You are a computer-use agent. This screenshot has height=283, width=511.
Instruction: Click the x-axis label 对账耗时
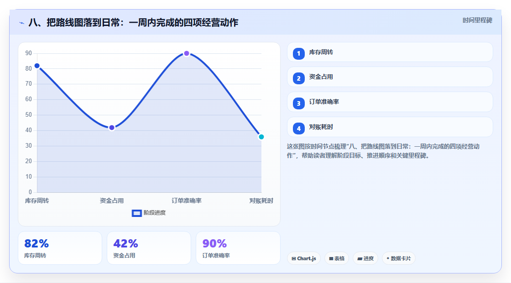click(261, 201)
